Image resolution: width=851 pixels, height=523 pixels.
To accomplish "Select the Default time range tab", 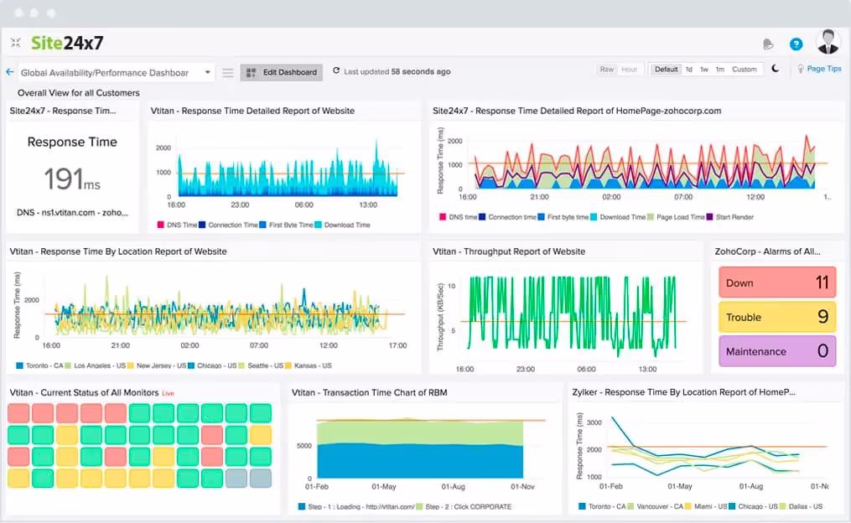I will click(666, 69).
